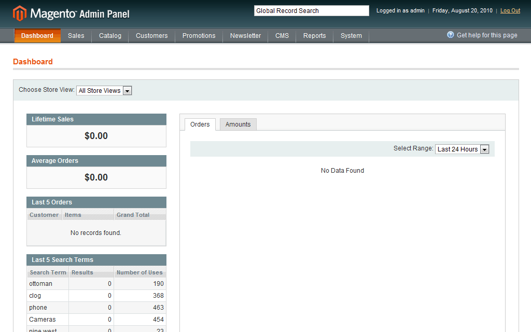Click the Get help for this page link
This screenshot has width=531, height=332.
coord(486,35)
